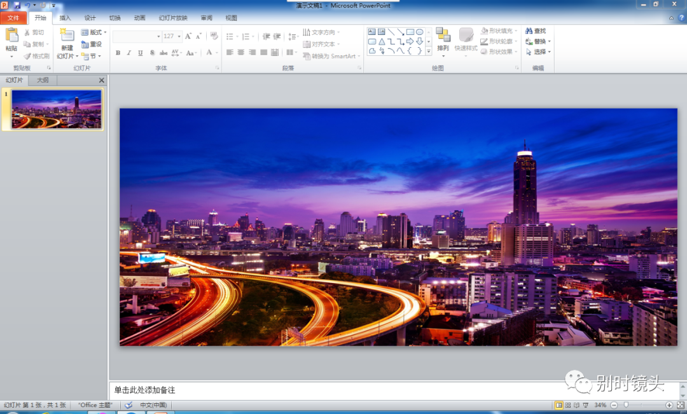Switch to the Design (设计) tab
This screenshot has width=687, height=414.
click(x=90, y=18)
